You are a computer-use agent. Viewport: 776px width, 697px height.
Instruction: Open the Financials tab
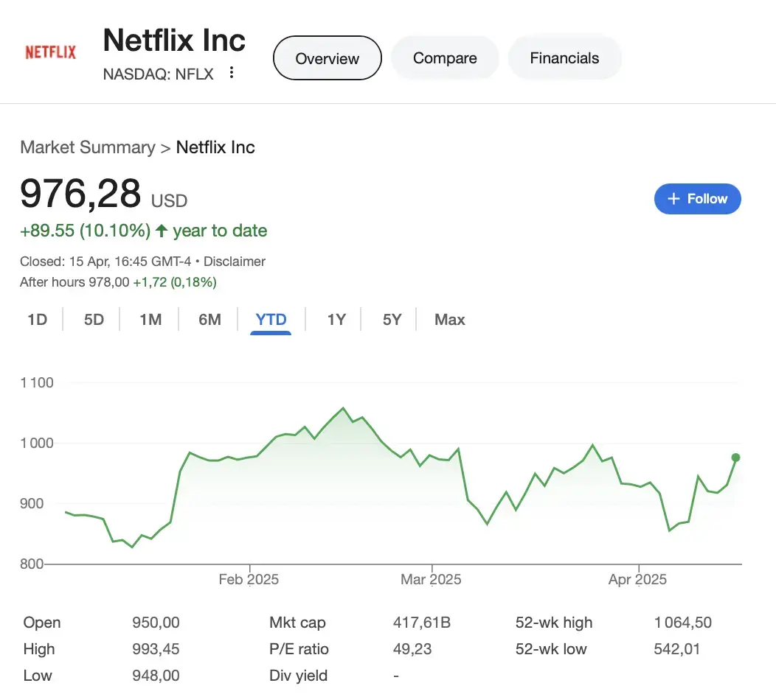(x=565, y=57)
